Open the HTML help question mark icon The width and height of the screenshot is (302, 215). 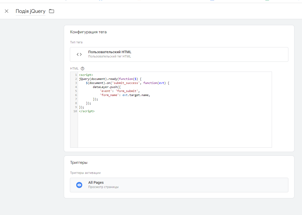click(82, 68)
